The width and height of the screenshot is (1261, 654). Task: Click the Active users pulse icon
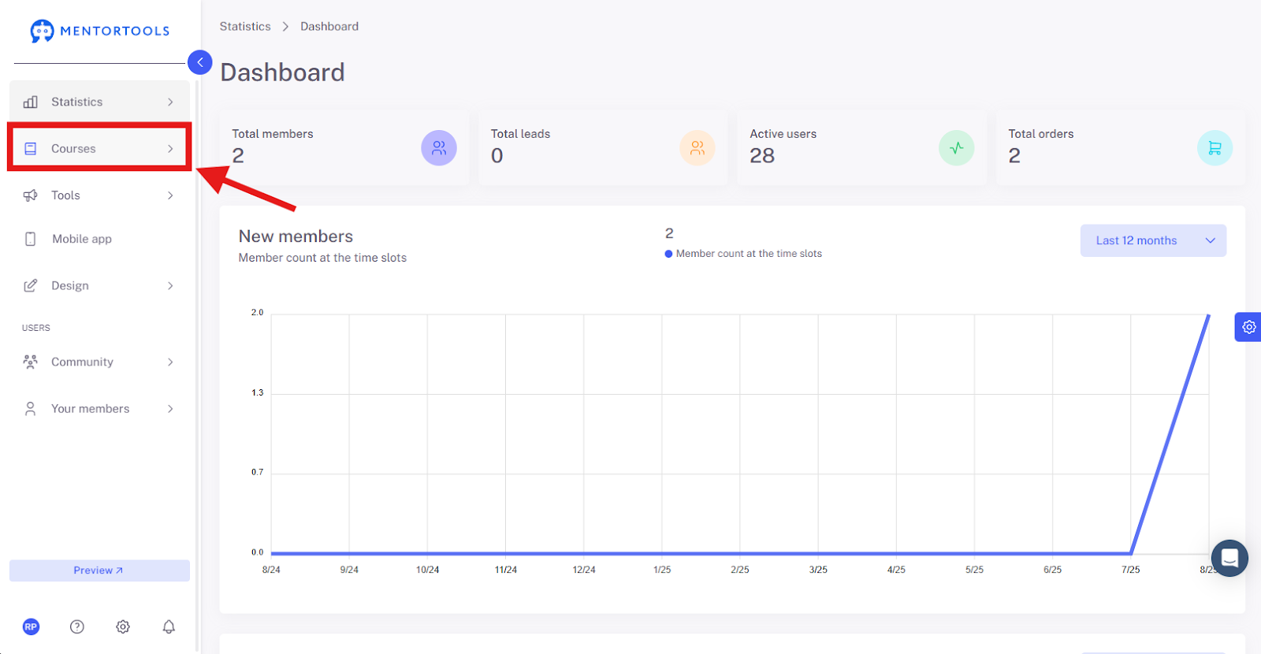tap(956, 148)
